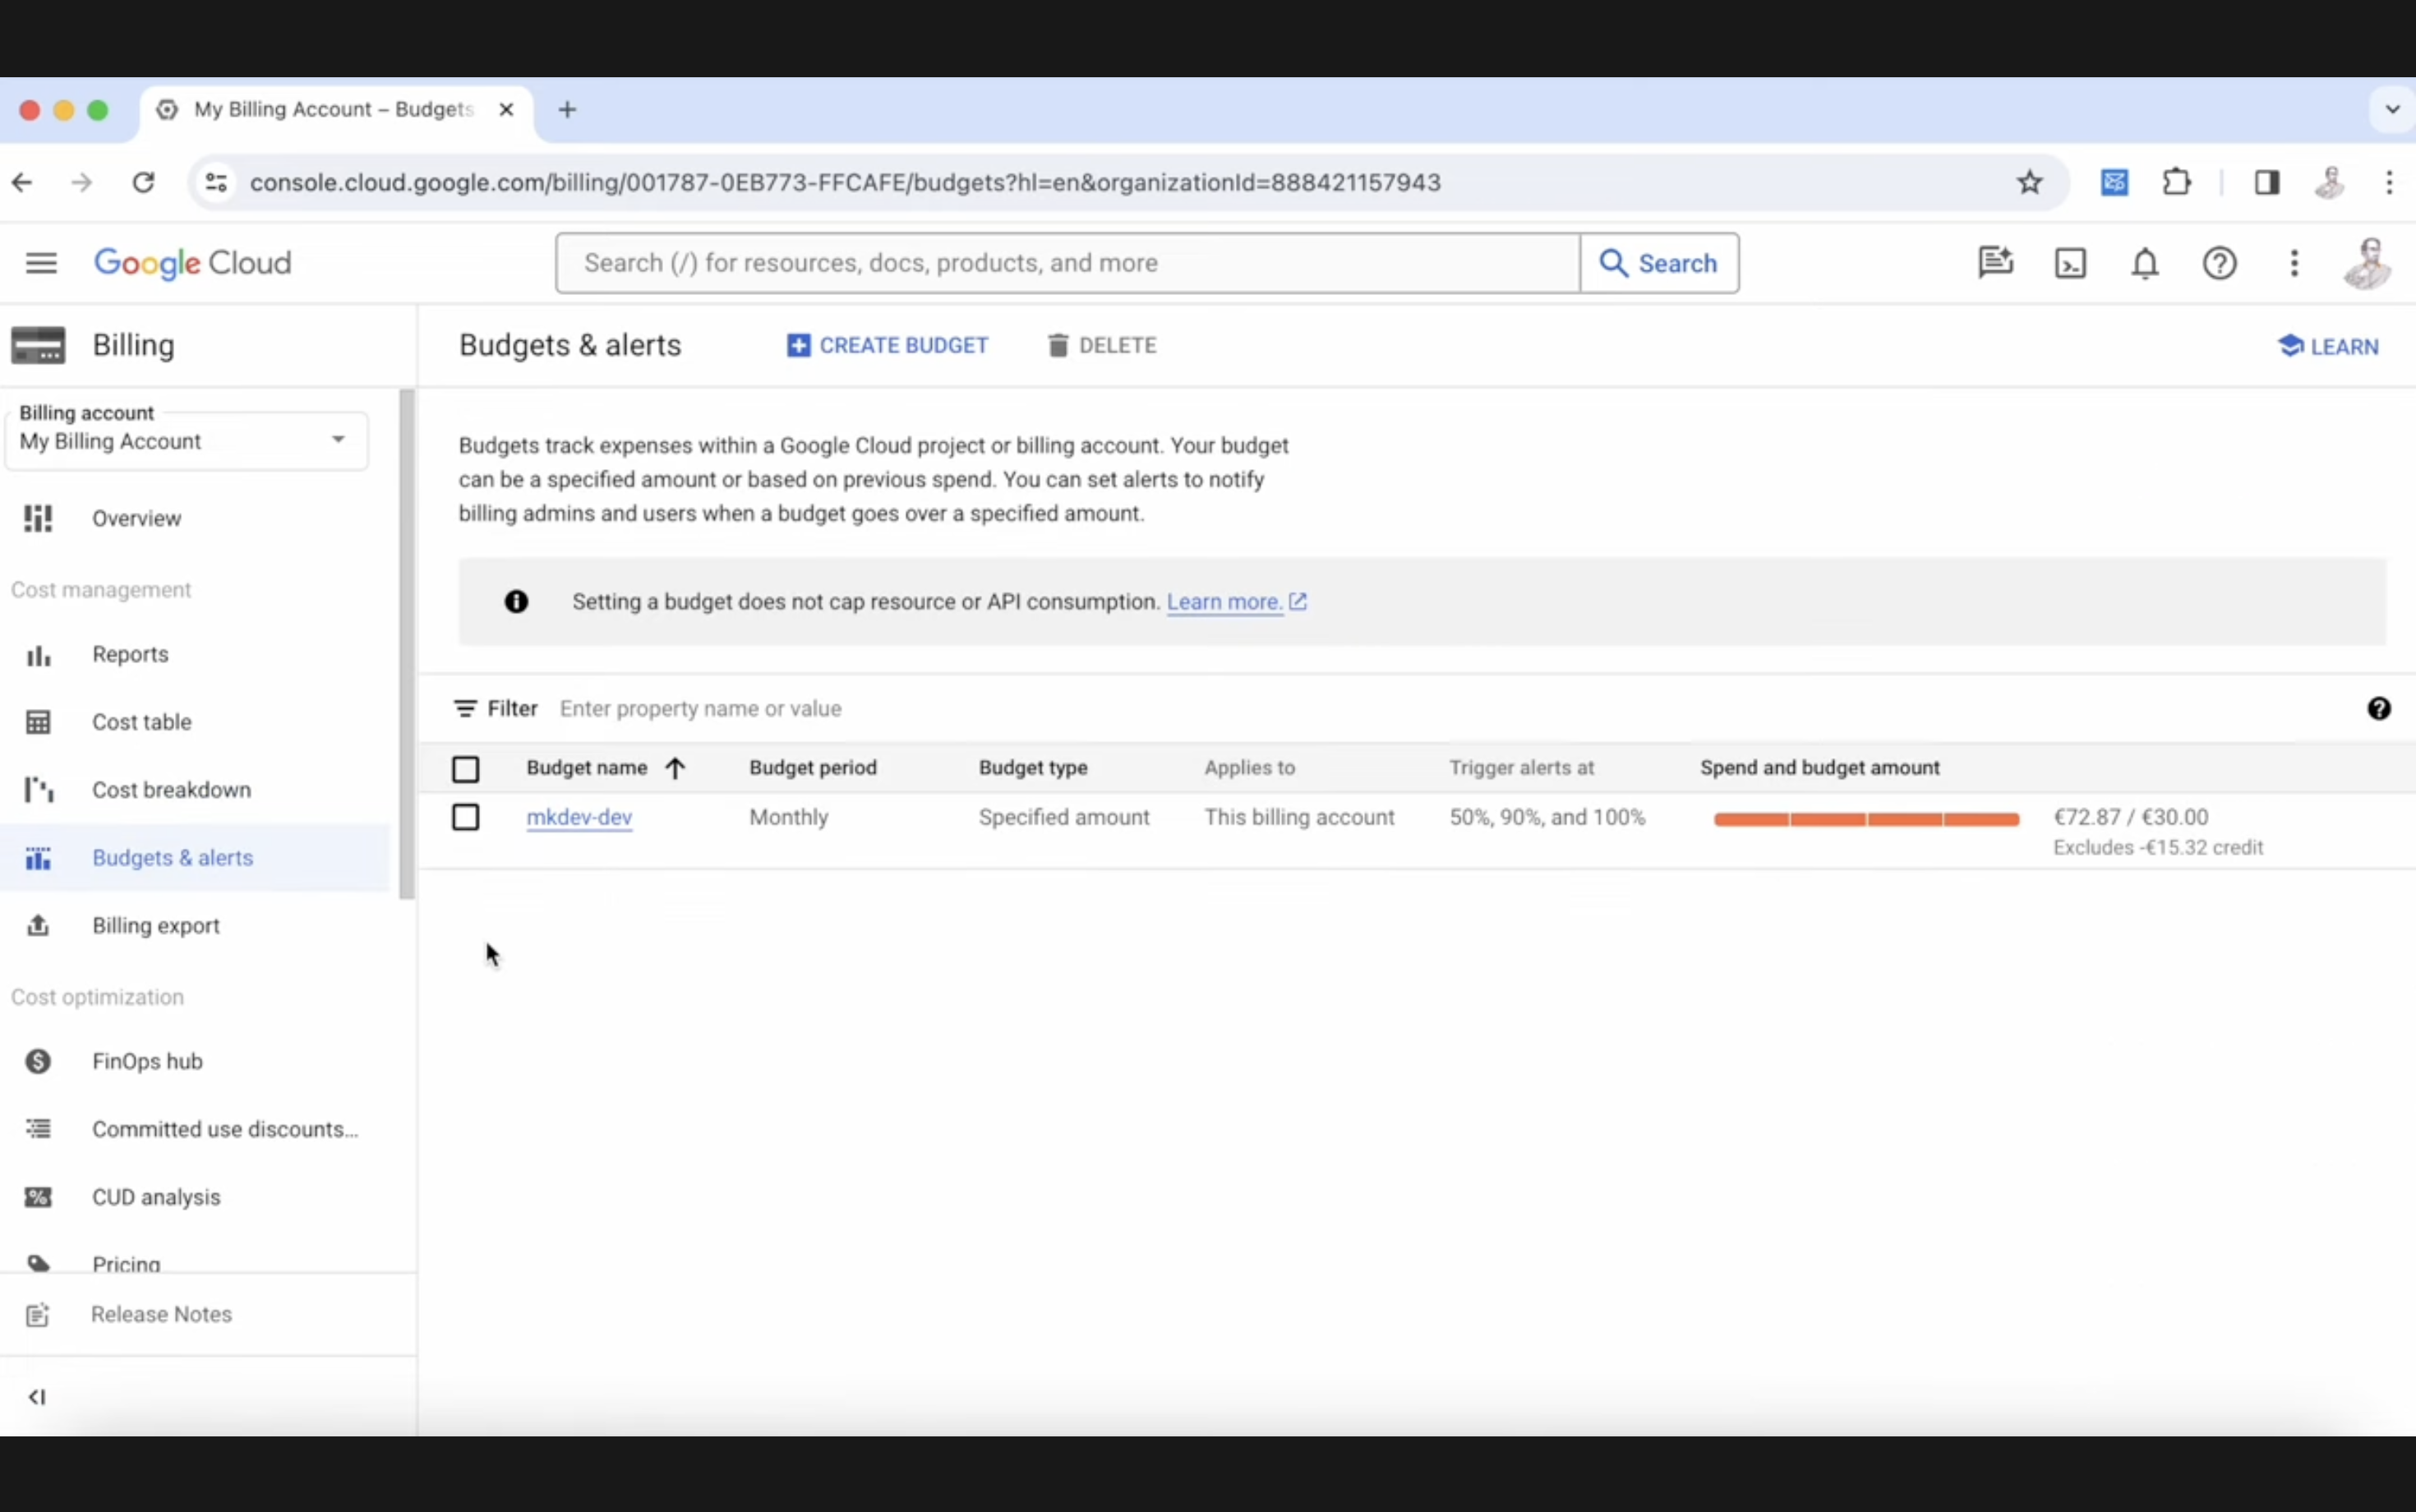
Task: Expand the More options menu
Action: coord(2294,263)
